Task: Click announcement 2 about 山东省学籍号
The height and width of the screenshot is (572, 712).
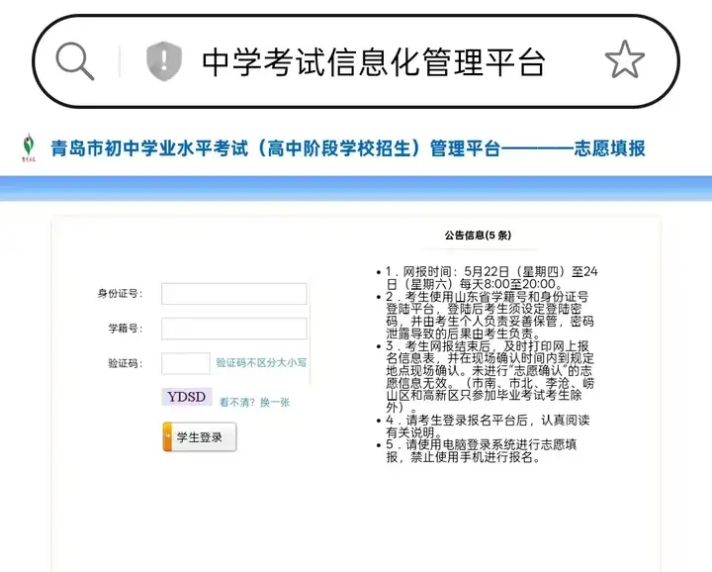Action: point(489,315)
